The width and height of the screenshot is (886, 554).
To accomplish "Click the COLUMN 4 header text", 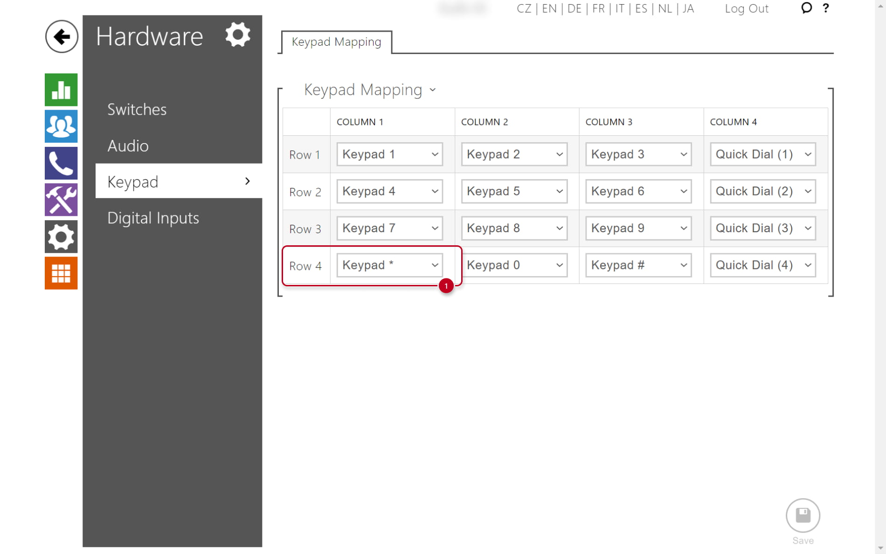I will (733, 122).
